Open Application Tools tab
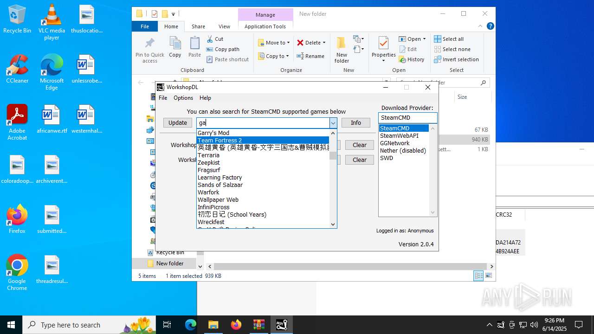Screen dimensions: 594x334 [x=265, y=26]
